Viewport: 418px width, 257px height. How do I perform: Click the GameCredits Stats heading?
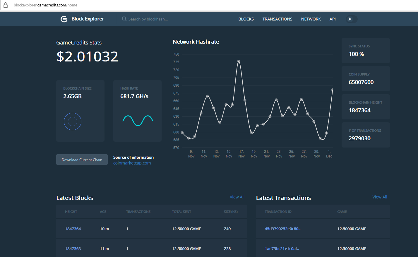(79, 42)
